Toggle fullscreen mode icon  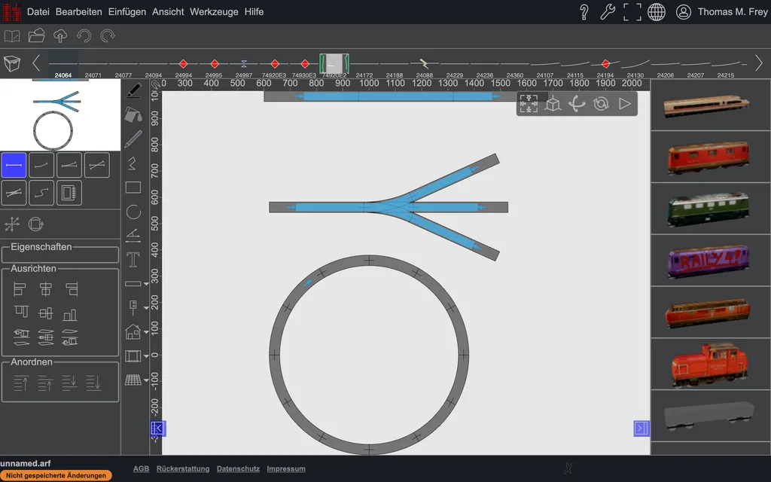(632, 12)
